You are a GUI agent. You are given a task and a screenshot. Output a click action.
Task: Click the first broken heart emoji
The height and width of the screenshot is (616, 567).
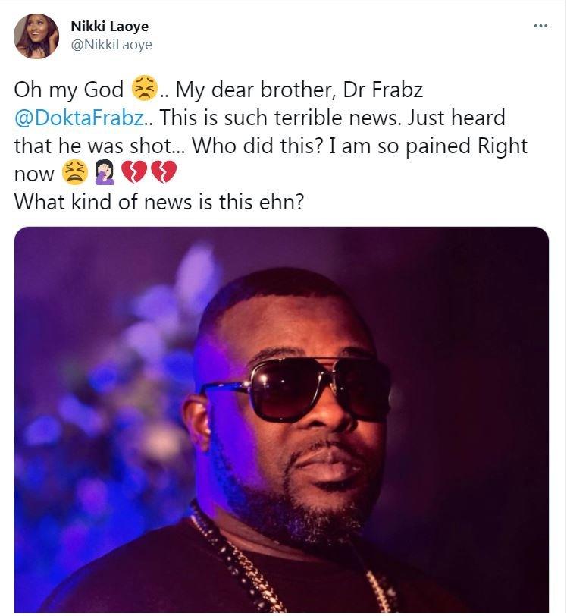click(x=135, y=174)
